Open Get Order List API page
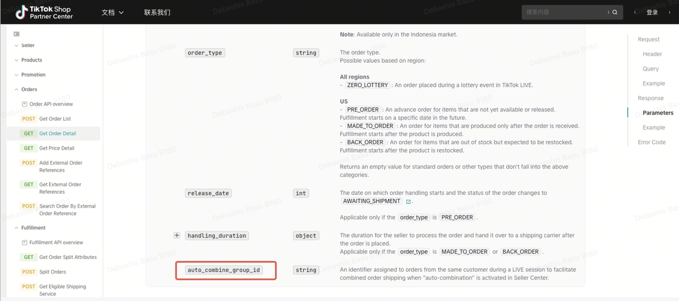The width and height of the screenshot is (679, 301). pyautogui.click(x=55, y=119)
